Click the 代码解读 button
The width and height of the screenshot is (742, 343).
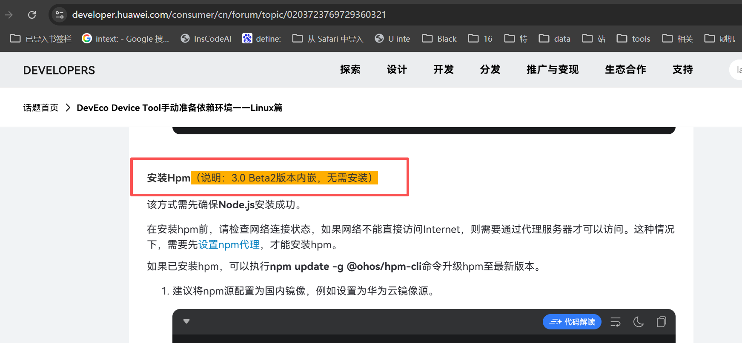tap(572, 322)
